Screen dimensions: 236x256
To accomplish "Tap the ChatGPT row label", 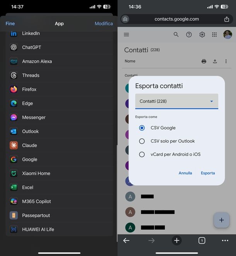I will (x=31, y=47).
